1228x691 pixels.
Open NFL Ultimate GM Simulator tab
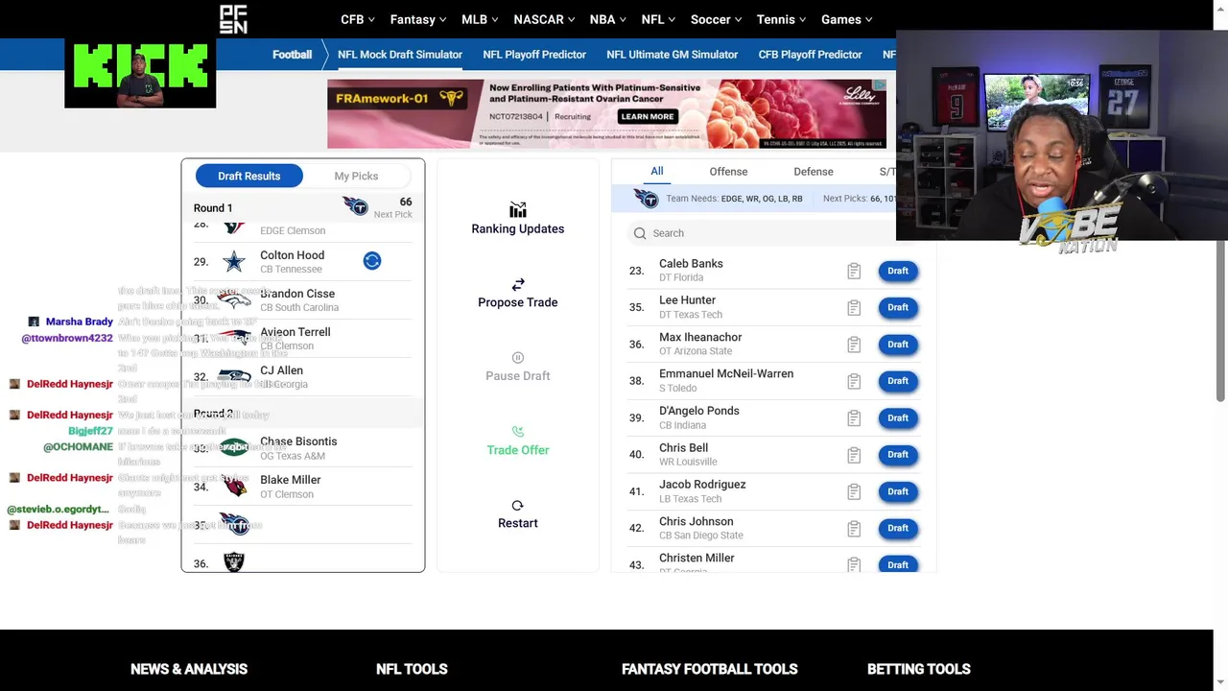pyautogui.click(x=673, y=55)
